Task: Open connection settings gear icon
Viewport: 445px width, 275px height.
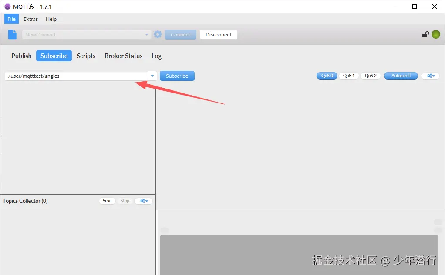Action: coord(158,35)
